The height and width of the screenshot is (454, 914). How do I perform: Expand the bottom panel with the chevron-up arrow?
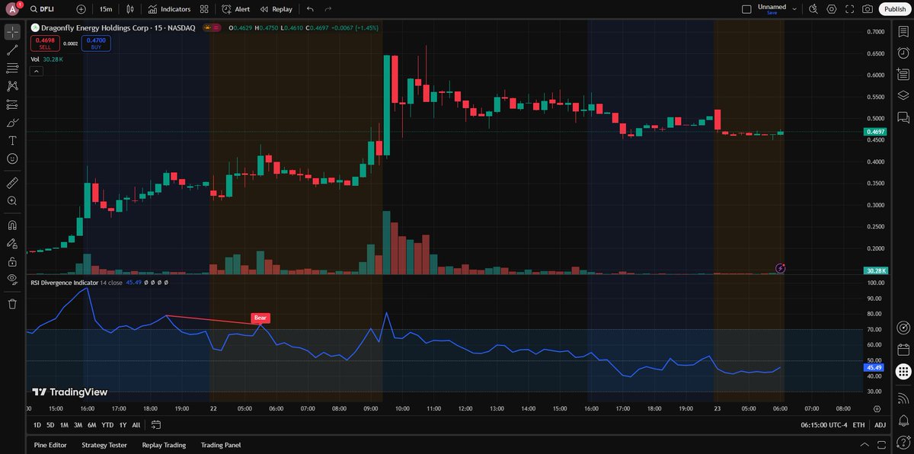(x=864, y=445)
